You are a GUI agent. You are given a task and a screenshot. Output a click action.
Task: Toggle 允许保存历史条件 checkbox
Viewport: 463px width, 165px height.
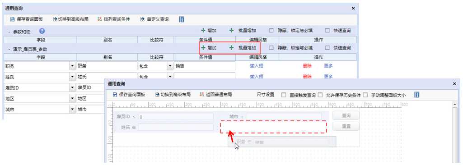(x=320, y=95)
